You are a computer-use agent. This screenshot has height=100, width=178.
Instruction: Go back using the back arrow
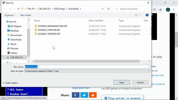coord(5,9)
